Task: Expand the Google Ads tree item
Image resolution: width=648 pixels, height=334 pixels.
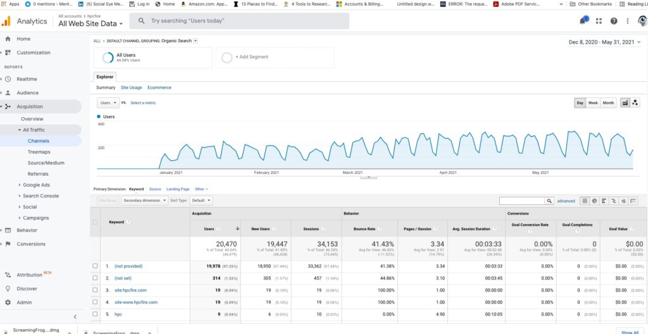Action: 20,185
